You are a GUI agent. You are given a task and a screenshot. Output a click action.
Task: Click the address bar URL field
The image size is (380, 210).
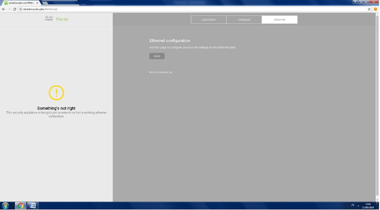(190, 9)
